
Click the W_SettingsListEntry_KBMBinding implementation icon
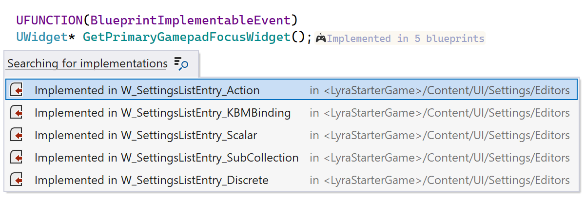coord(17,113)
